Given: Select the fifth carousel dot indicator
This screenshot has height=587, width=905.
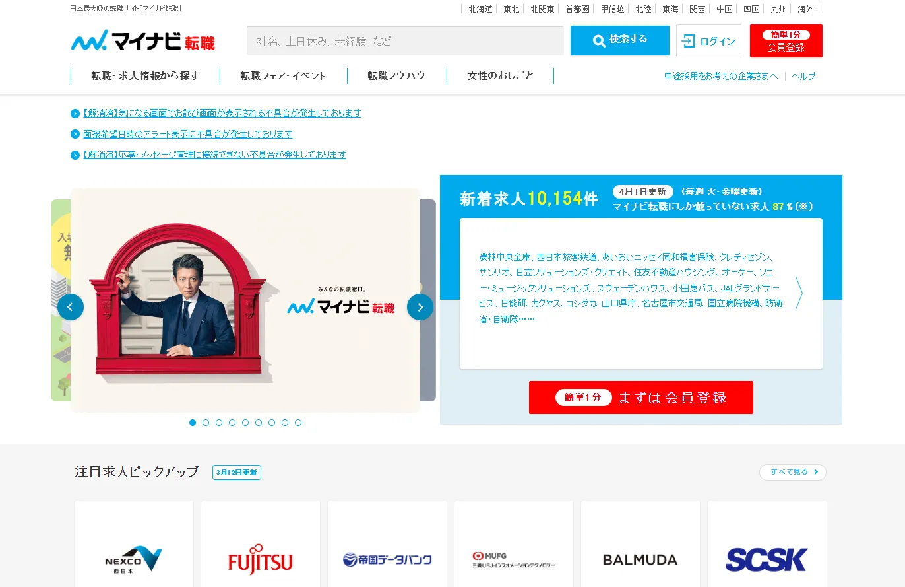Looking at the screenshot, I should tap(245, 423).
